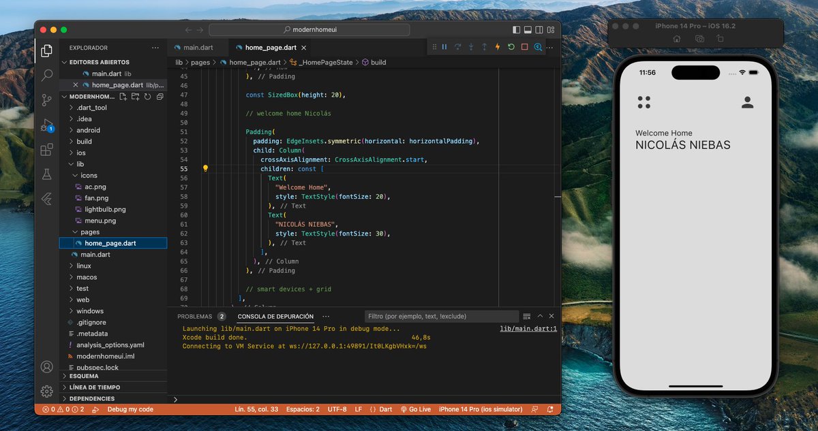Screen dimensions: 818x431
Task: Toggle bottom panel layout icon
Action: click(527, 30)
